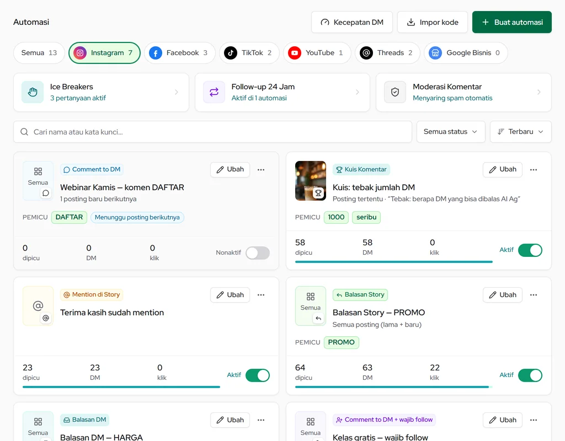Focus the Cari nama atau kata kunci field
This screenshot has height=441, width=565.
click(x=212, y=132)
